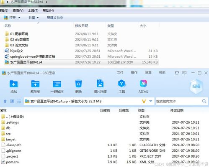Click the 添加 add-files icon
The width and height of the screenshot is (209, 168).
14,87
